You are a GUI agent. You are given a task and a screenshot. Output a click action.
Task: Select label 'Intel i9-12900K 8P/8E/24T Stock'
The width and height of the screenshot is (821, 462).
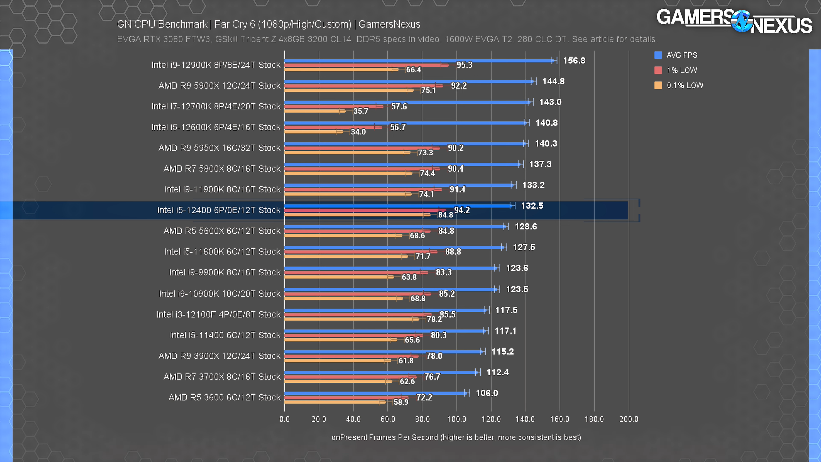[x=216, y=65]
